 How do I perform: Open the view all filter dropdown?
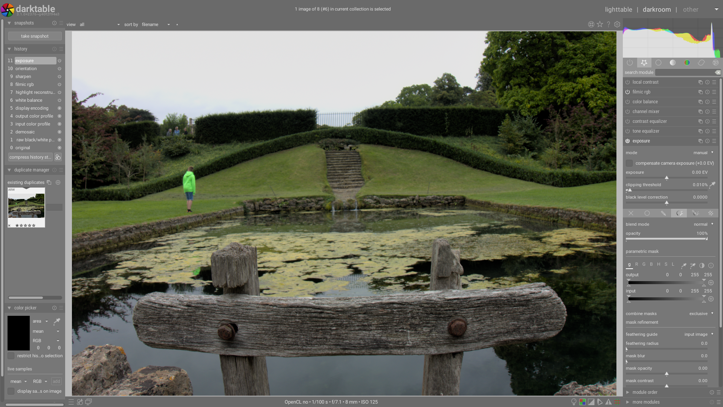pos(100,24)
